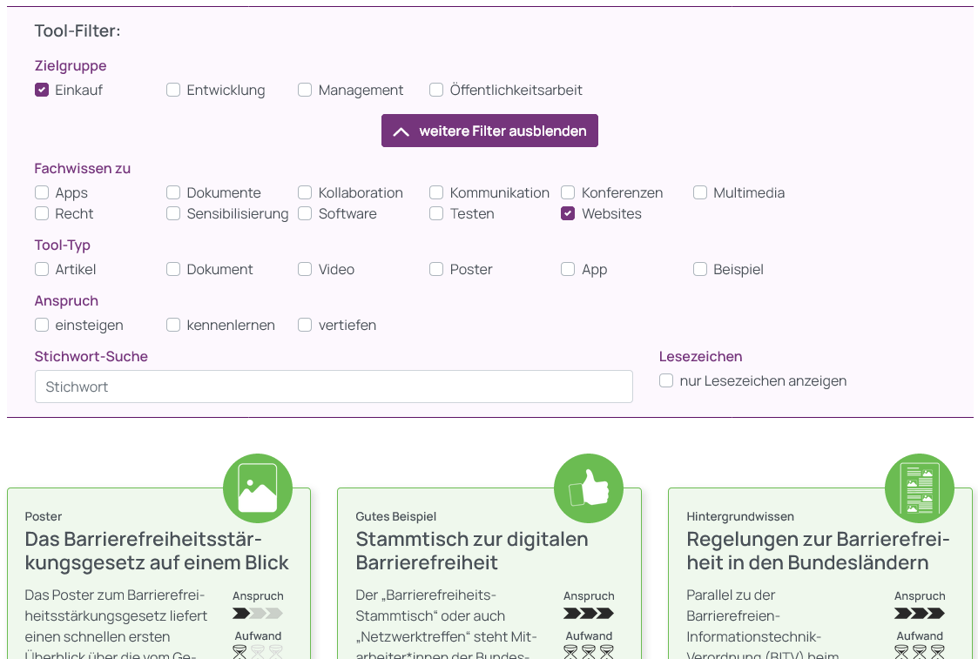Check the Konferenzen checkbox
Image resolution: width=978 pixels, height=659 pixels.
point(568,192)
